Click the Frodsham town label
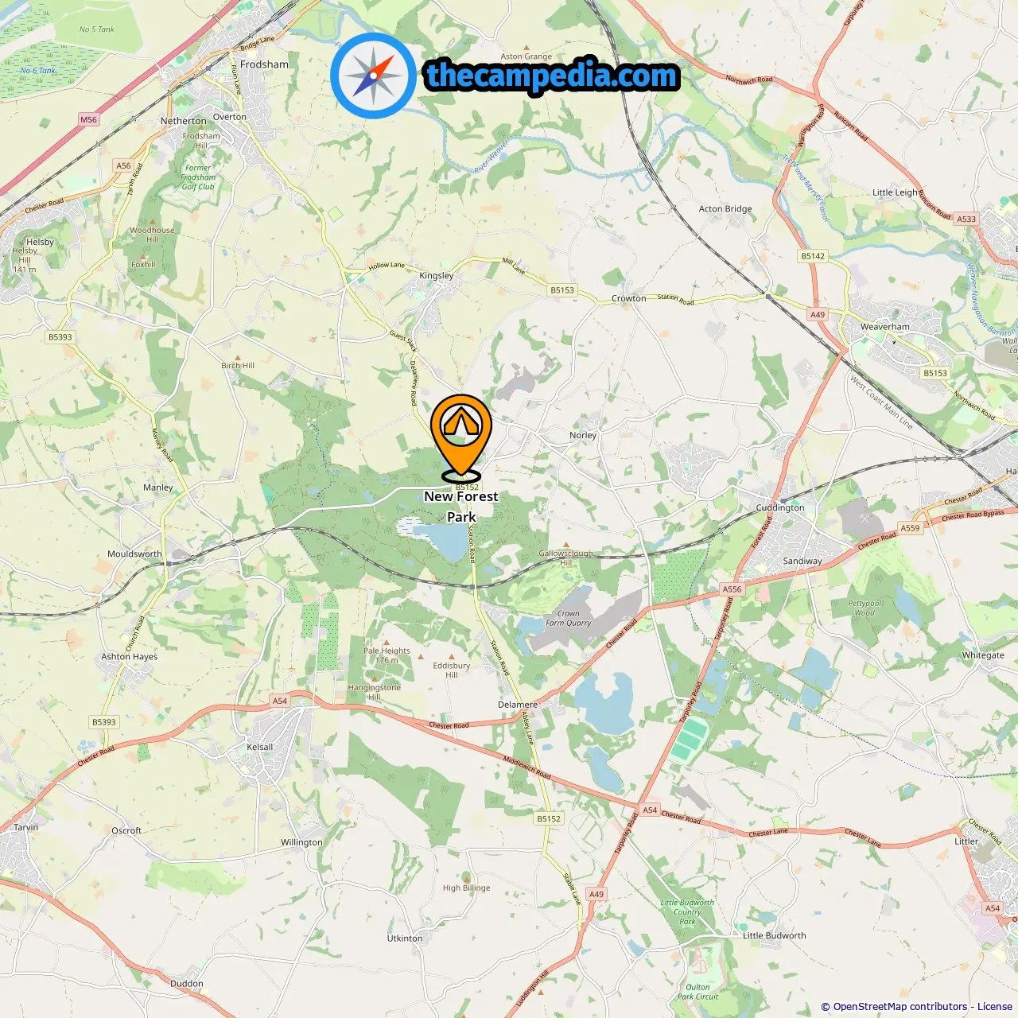1018x1018 pixels. click(264, 64)
